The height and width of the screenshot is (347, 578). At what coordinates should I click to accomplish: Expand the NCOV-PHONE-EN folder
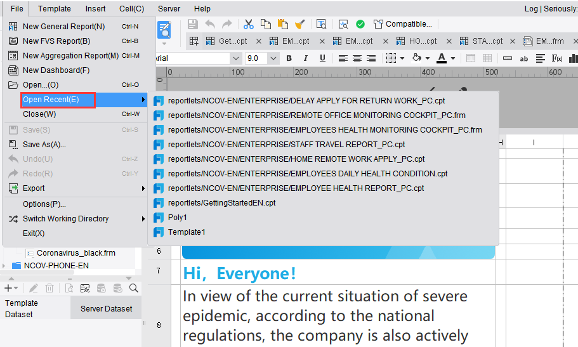coord(4,266)
